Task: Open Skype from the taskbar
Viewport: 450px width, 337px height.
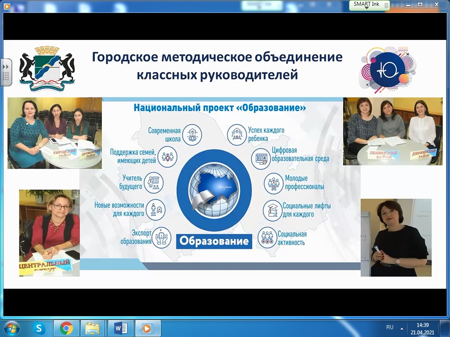Action: (x=40, y=328)
